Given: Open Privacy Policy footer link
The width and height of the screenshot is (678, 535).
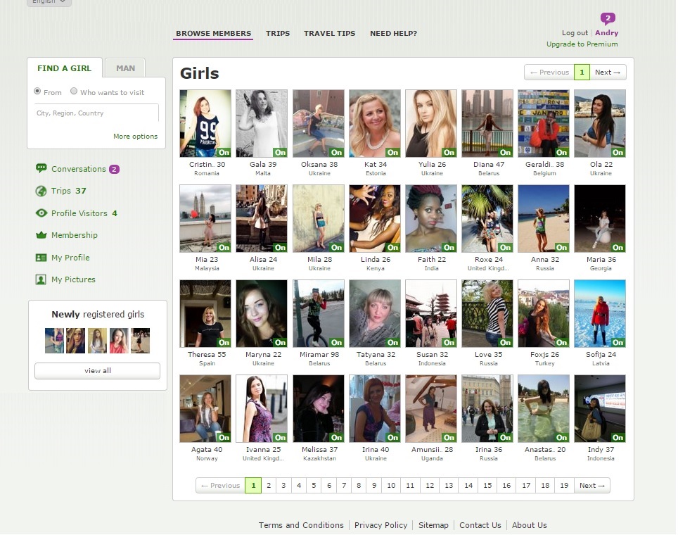Looking at the screenshot, I should point(381,525).
